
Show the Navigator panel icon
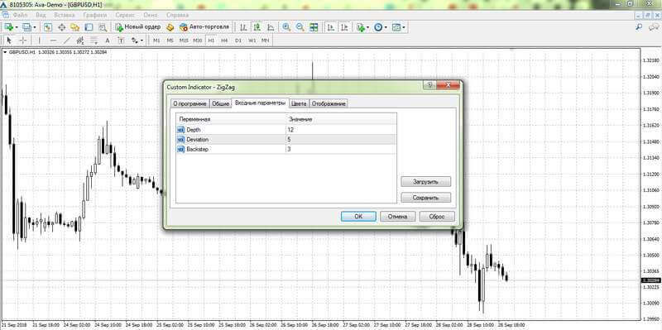click(x=75, y=27)
